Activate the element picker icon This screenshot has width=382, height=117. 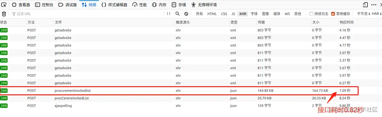[x=4, y=5]
